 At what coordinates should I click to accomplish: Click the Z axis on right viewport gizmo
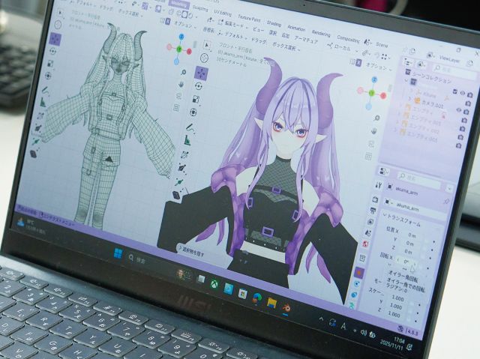click(x=375, y=79)
